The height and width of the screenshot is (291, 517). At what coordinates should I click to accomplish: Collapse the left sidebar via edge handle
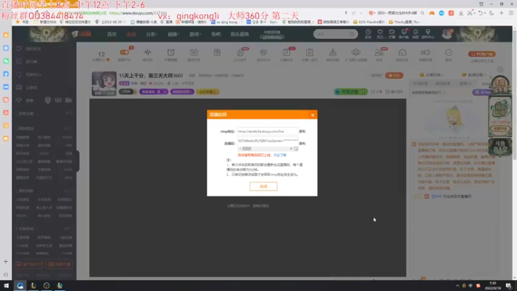coord(78,161)
